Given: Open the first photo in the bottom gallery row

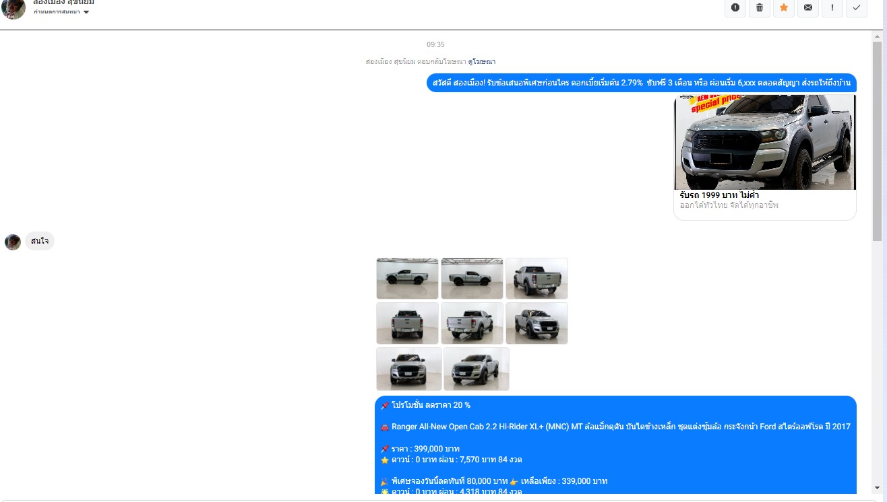Looking at the screenshot, I should tap(409, 369).
